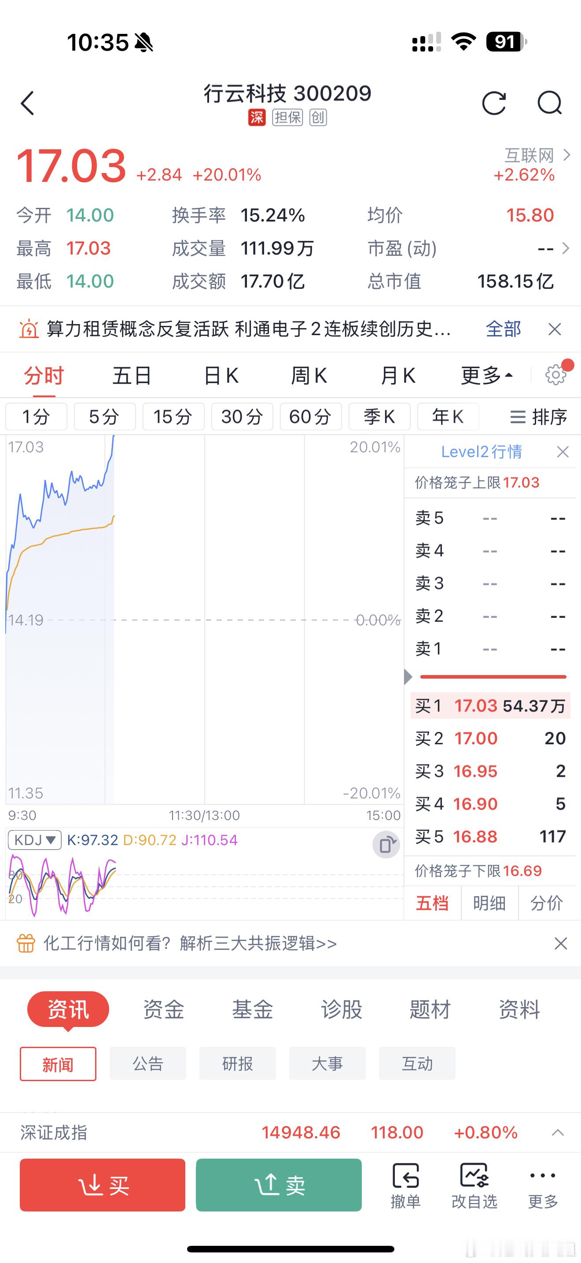Tap the alert bell news icon
The image size is (581, 1263).
[x=29, y=329]
